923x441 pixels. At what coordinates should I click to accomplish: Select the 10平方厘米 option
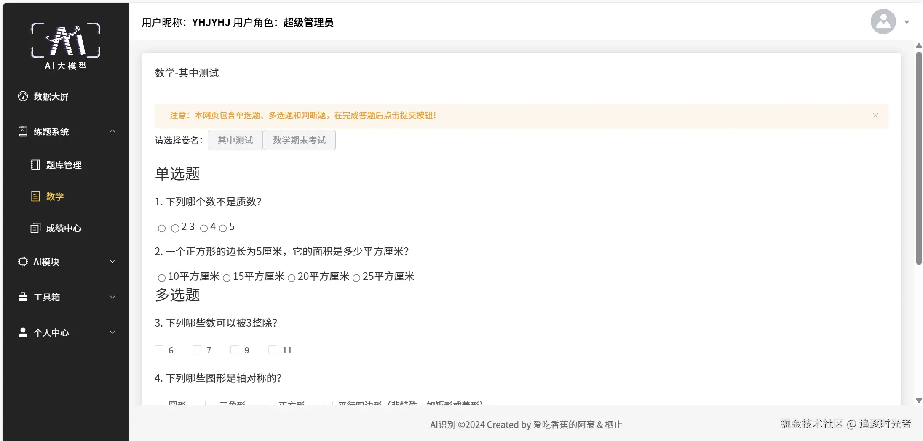click(162, 278)
